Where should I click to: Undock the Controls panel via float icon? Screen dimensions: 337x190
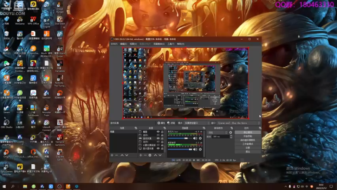260,128
